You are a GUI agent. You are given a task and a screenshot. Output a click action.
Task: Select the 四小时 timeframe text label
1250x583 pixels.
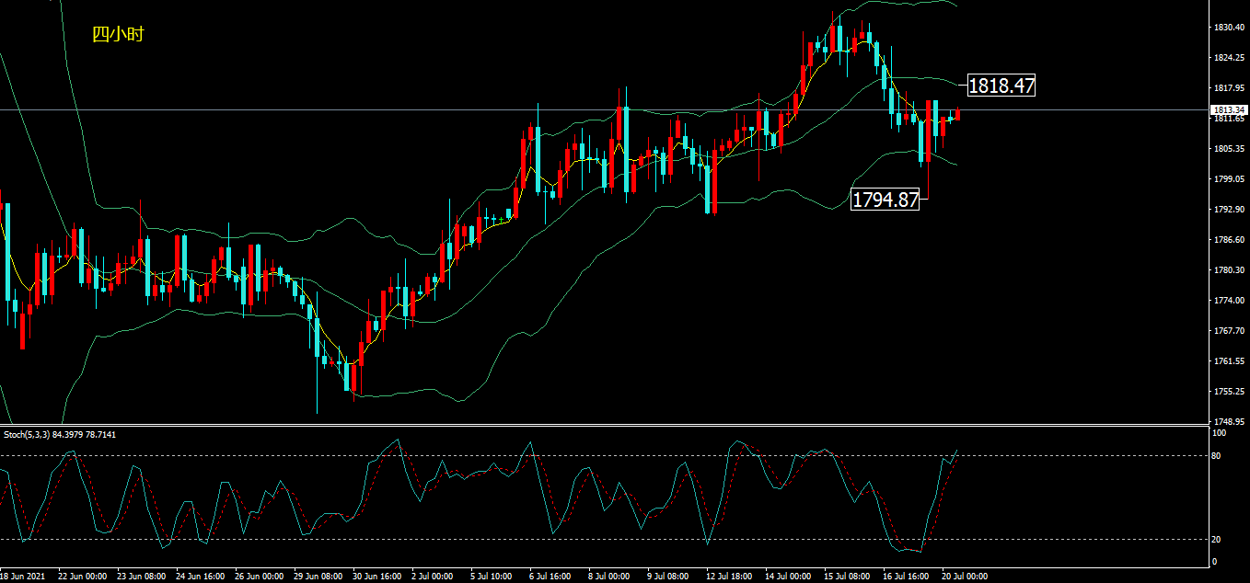pos(118,35)
